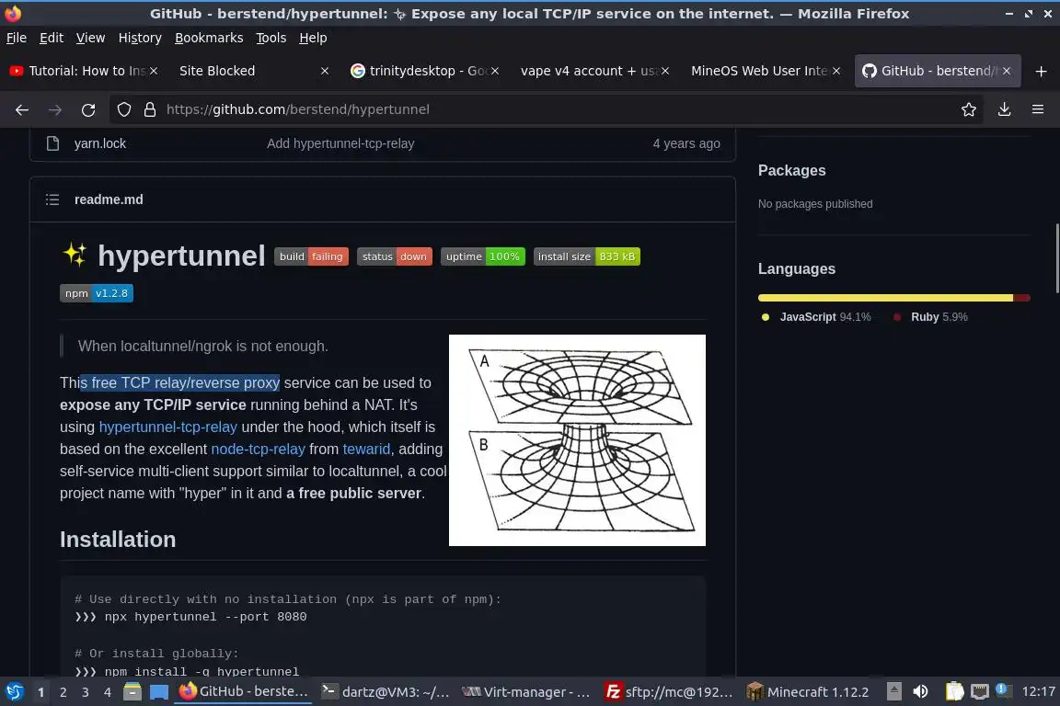Open the Firefox downloads panel
This screenshot has width=1060, height=706.
[x=1005, y=109]
